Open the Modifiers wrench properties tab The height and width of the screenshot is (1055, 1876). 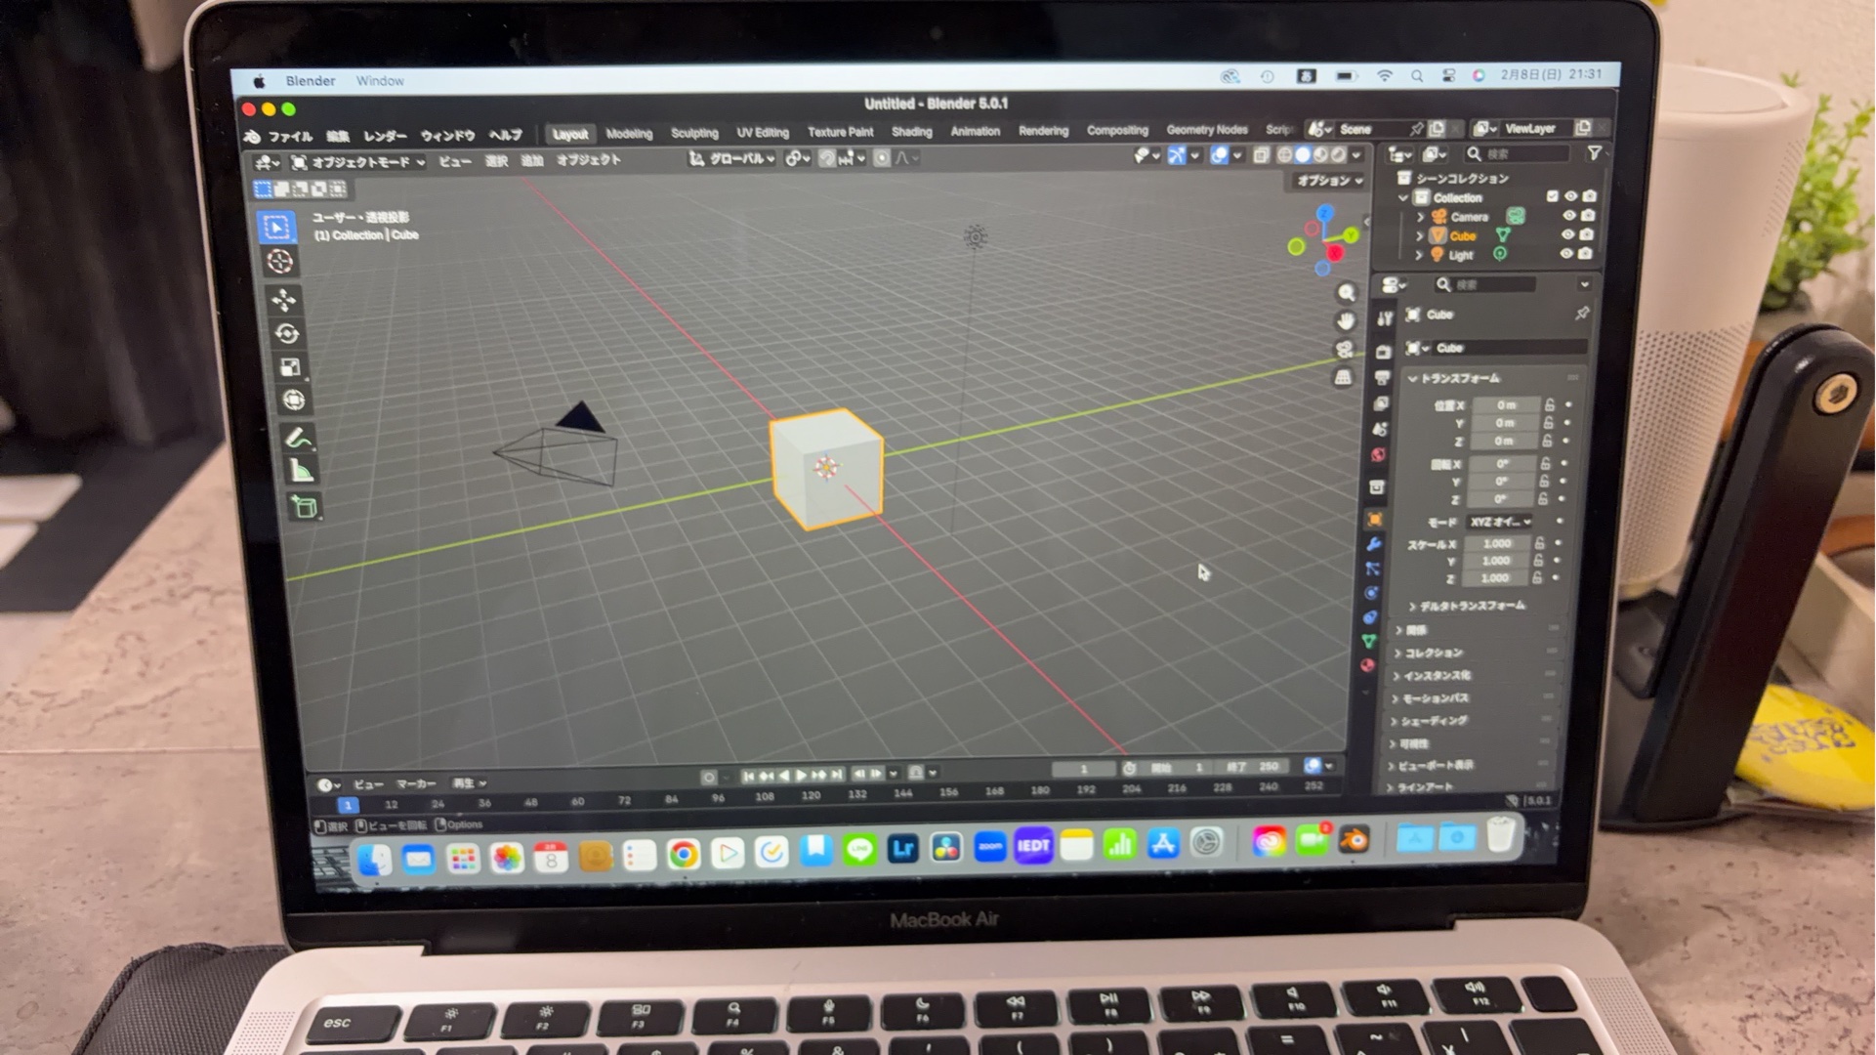pos(1374,543)
